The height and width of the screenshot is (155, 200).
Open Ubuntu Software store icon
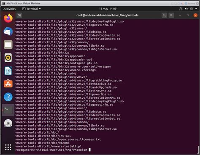[8, 84]
